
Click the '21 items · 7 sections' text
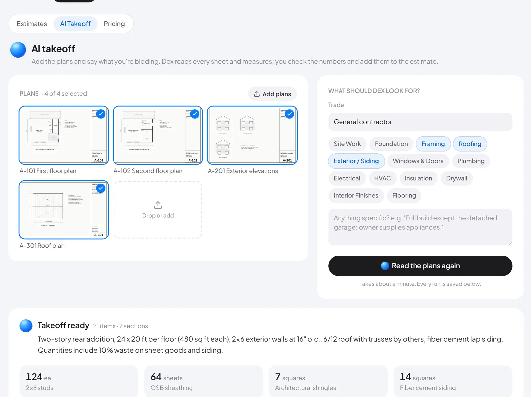120,326
